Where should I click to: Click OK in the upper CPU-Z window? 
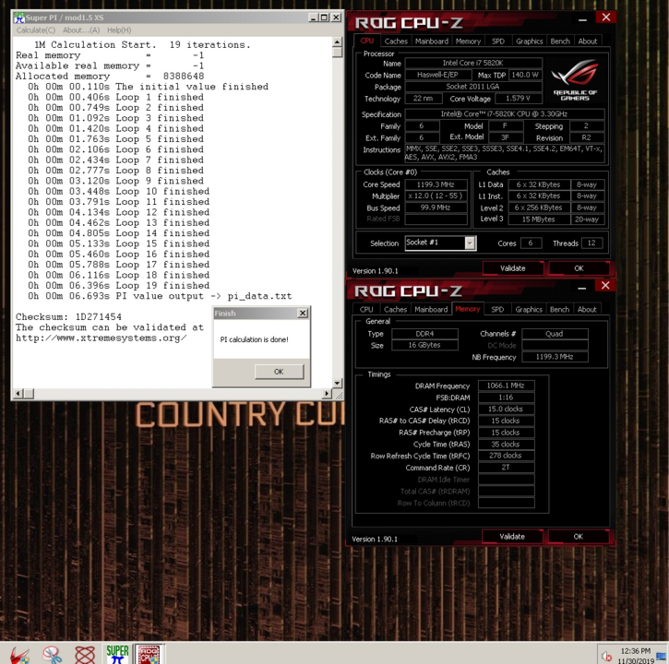[579, 268]
